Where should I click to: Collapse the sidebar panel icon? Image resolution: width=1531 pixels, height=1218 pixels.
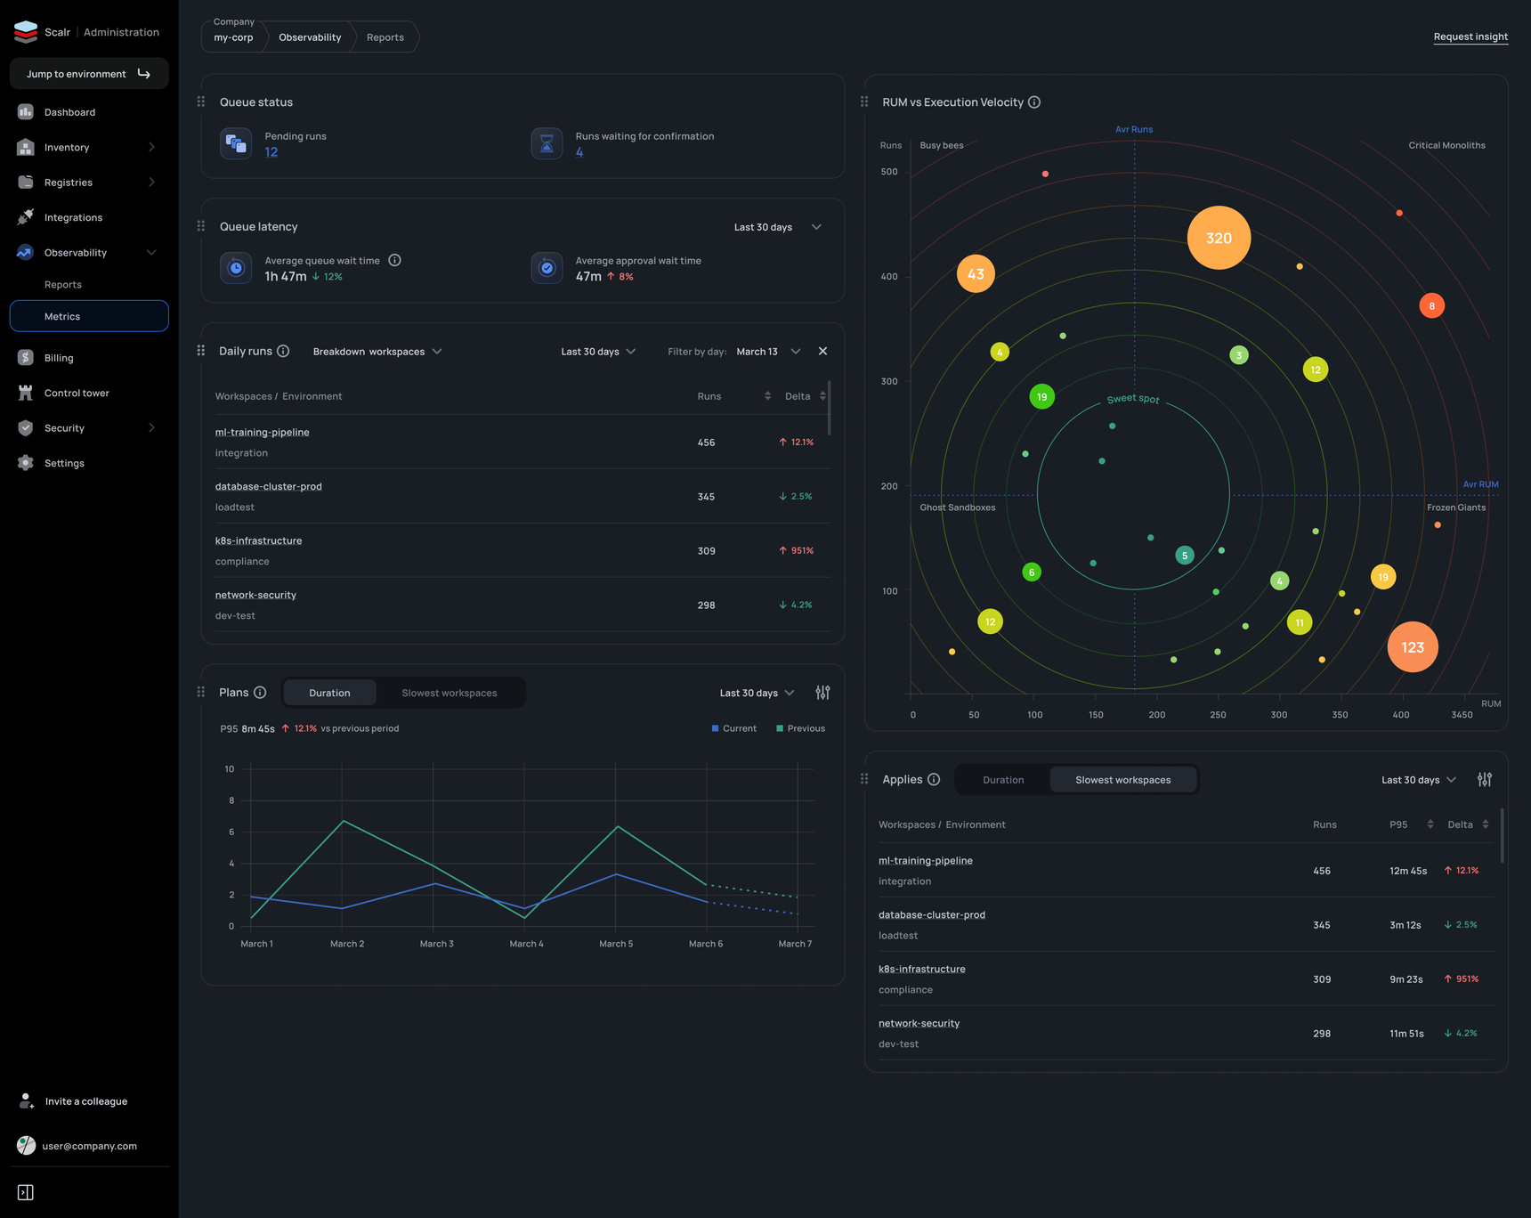pos(26,1192)
